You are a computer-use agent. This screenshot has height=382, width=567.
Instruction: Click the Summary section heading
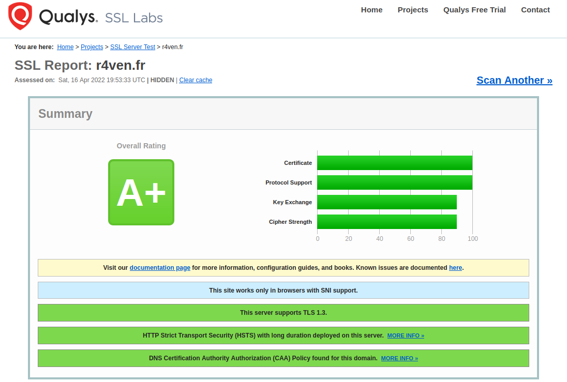pos(66,114)
